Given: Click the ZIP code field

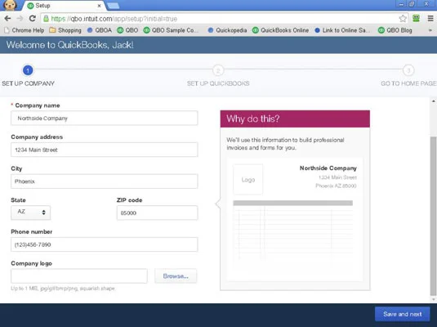Looking at the screenshot, I should 157,213.
